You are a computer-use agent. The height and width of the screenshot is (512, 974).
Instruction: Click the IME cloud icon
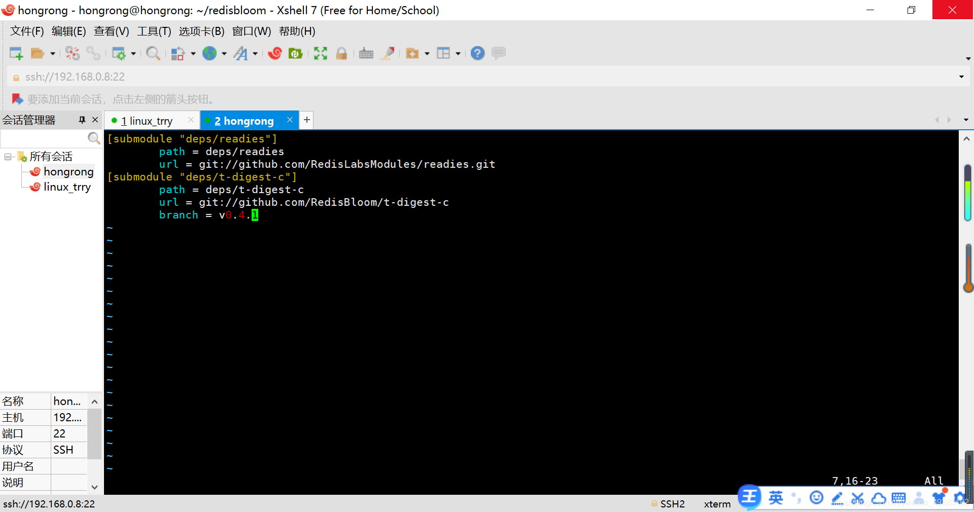tap(878, 498)
